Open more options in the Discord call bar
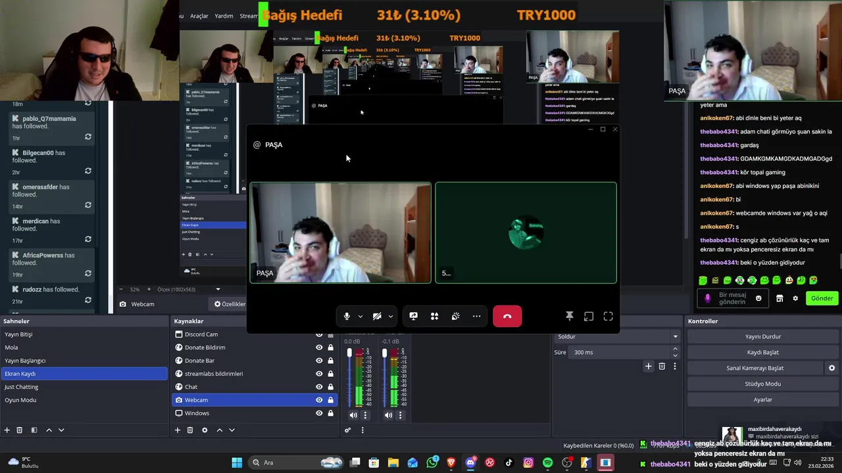This screenshot has width=842, height=473. 476,317
